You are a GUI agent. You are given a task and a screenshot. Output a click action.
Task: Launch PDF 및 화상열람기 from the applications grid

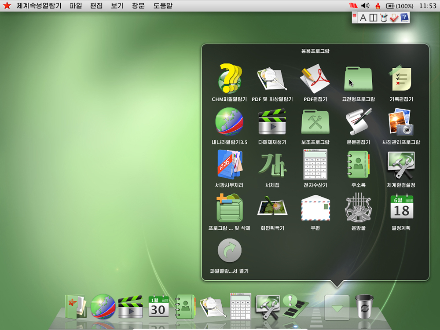point(272,79)
